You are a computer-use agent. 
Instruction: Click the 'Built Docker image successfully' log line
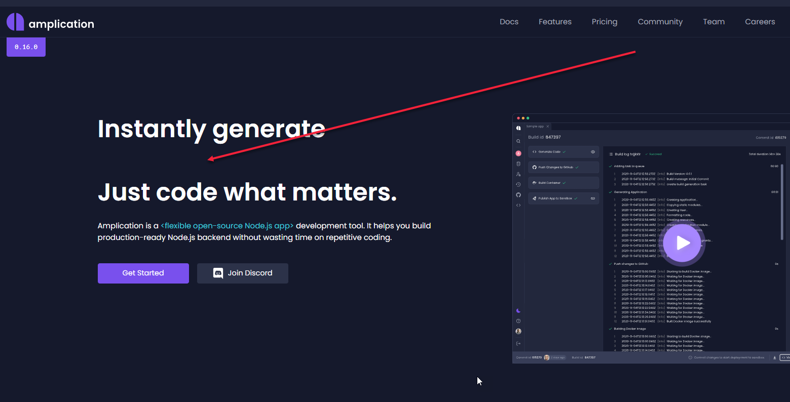[689, 321]
